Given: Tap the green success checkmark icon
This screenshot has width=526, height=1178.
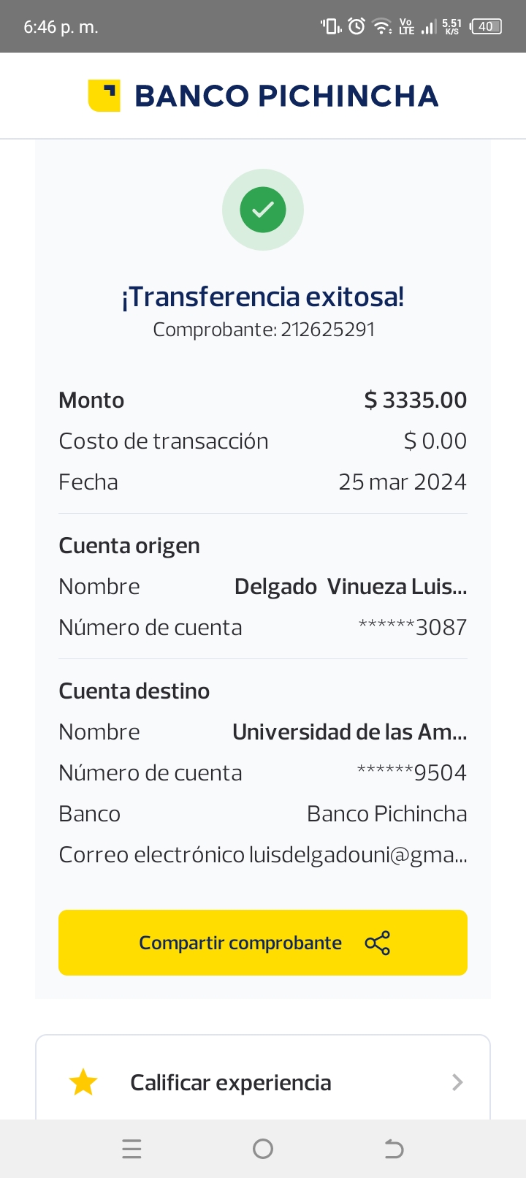Looking at the screenshot, I should [263, 210].
